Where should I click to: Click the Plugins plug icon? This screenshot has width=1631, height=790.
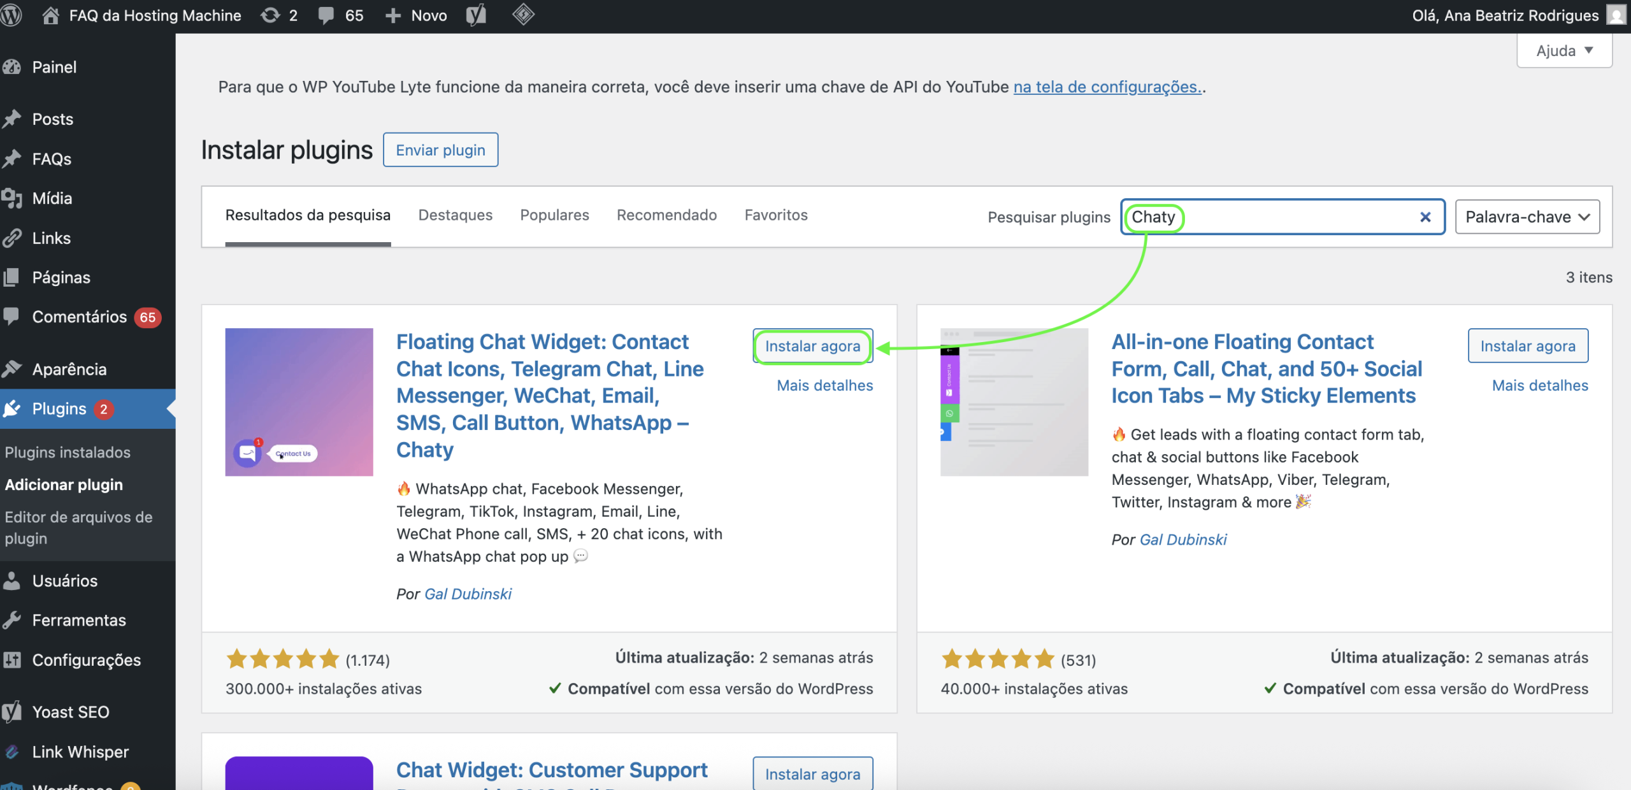click(x=11, y=408)
